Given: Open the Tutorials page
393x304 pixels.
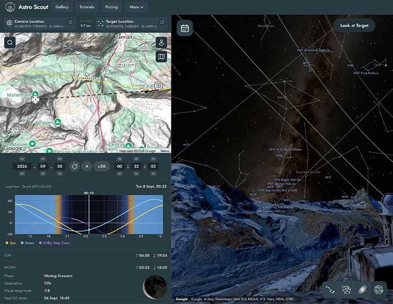Looking at the screenshot, I should (86, 7).
